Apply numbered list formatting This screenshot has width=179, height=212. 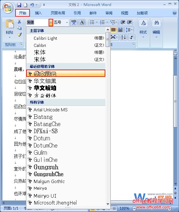coord(102,22)
